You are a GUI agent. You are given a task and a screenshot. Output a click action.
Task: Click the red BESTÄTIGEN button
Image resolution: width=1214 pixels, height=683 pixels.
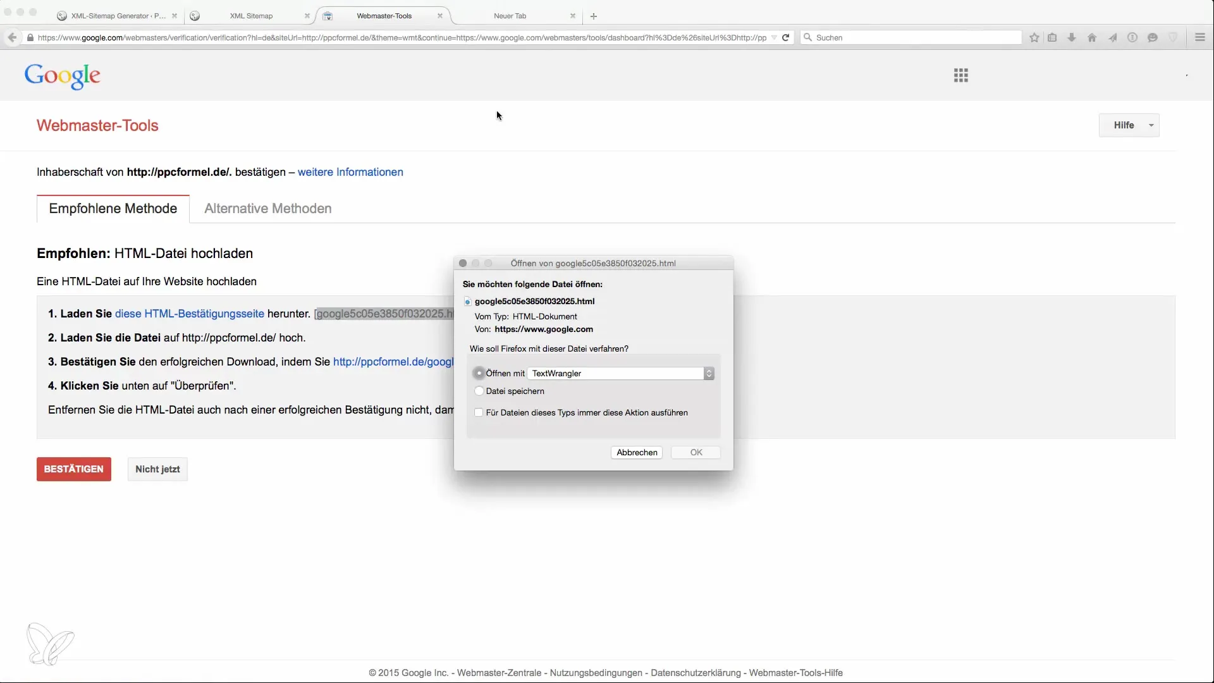coord(74,469)
